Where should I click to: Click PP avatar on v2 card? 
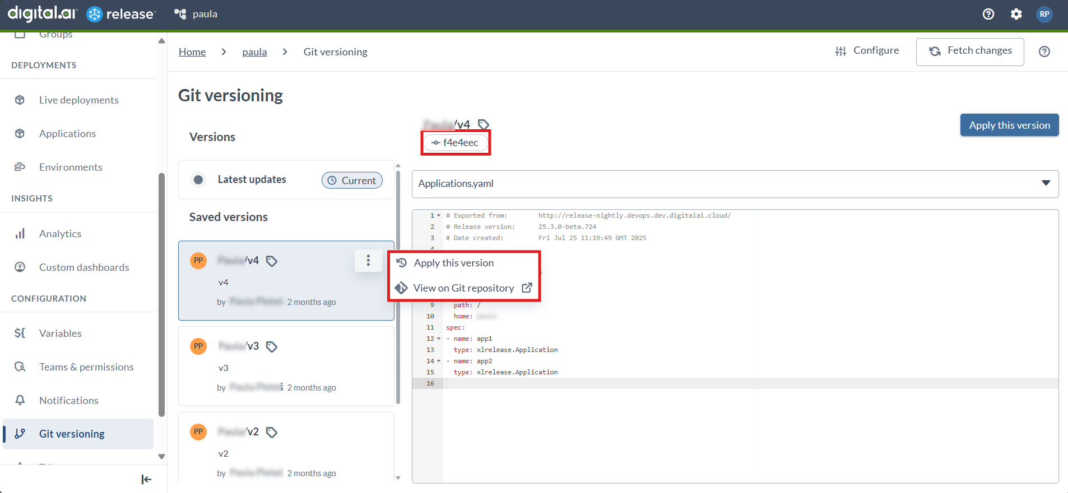[x=198, y=431]
